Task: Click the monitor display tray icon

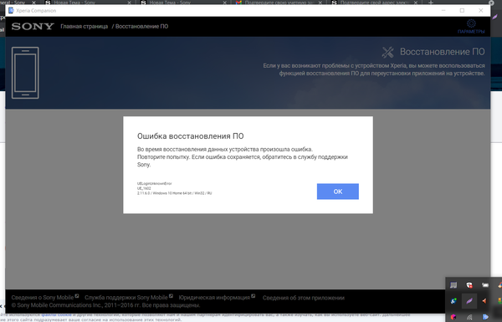Action: click(453, 285)
